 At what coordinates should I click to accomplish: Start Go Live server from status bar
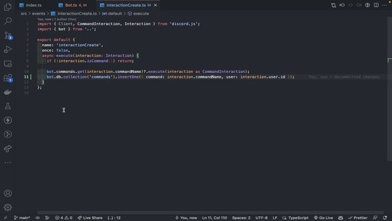tap(323, 218)
